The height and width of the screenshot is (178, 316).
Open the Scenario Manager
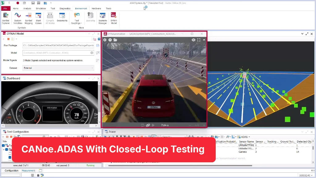102,18
